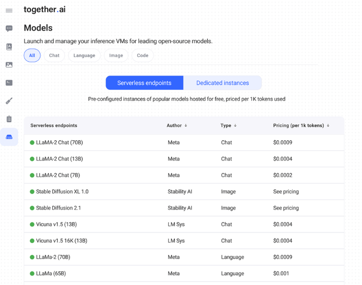Open Vicuna v1.5 16K (13B) model
Image resolution: width=362 pixels, height=285 pixels.
(x=62, y=241)
